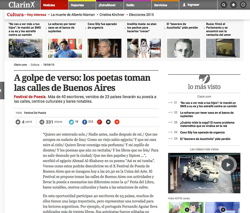Expand the ¡ExtraShow! menu dropdown arrow
The height and width of the screenshot is (213, 250).
click(x=121, y=5)
